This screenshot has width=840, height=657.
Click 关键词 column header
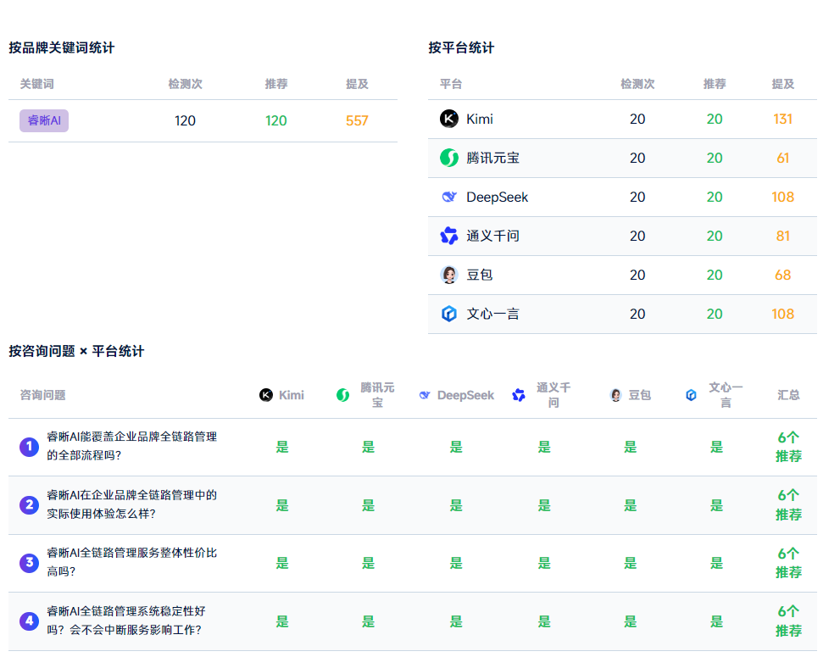tap(37, 84)
